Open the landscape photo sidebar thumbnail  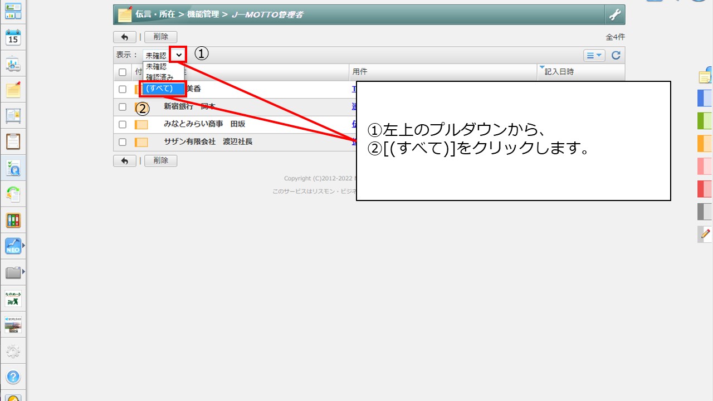(13, 324)
